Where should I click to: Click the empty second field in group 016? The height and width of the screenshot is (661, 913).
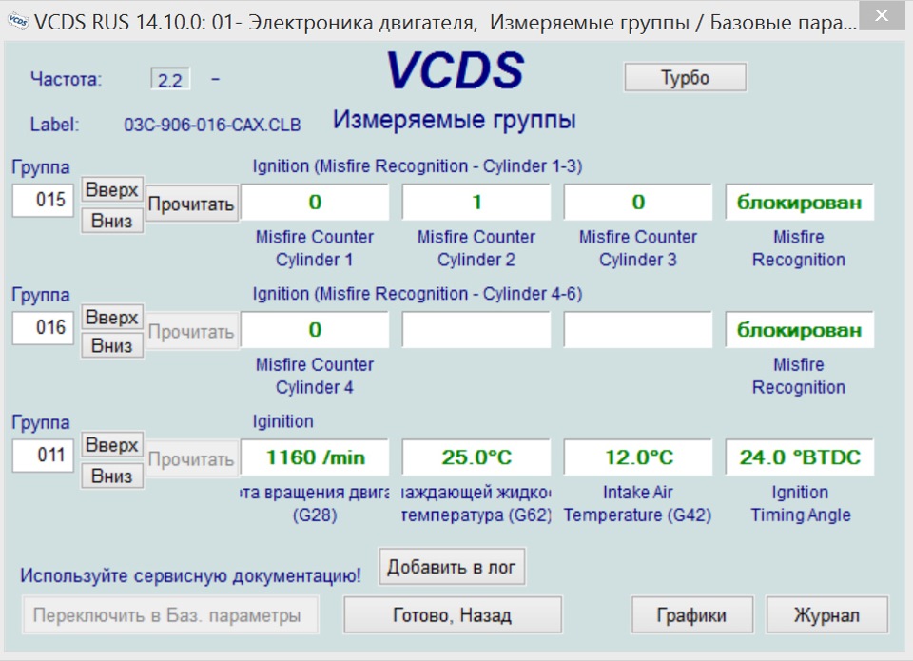[476, 330]
